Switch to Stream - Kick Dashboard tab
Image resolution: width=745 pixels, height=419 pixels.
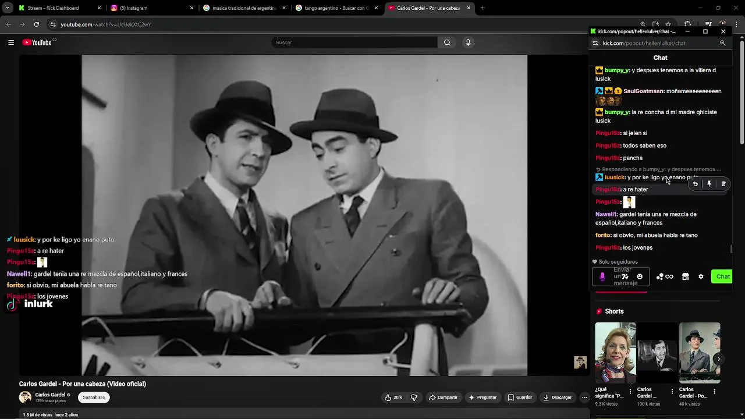[58, 8]
